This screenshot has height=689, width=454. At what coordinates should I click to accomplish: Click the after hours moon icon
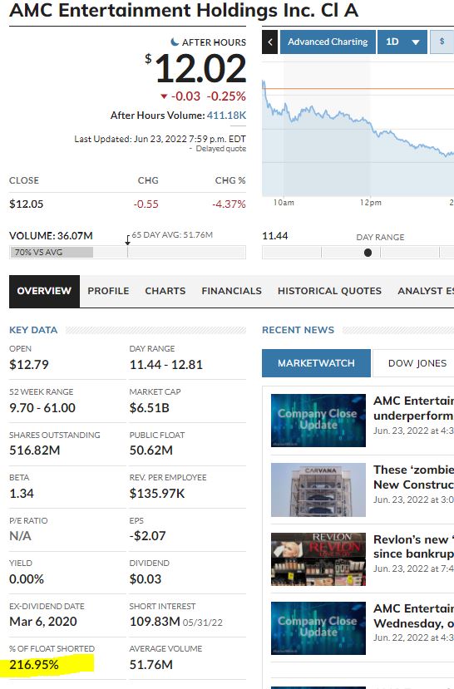tap(175, 42)
